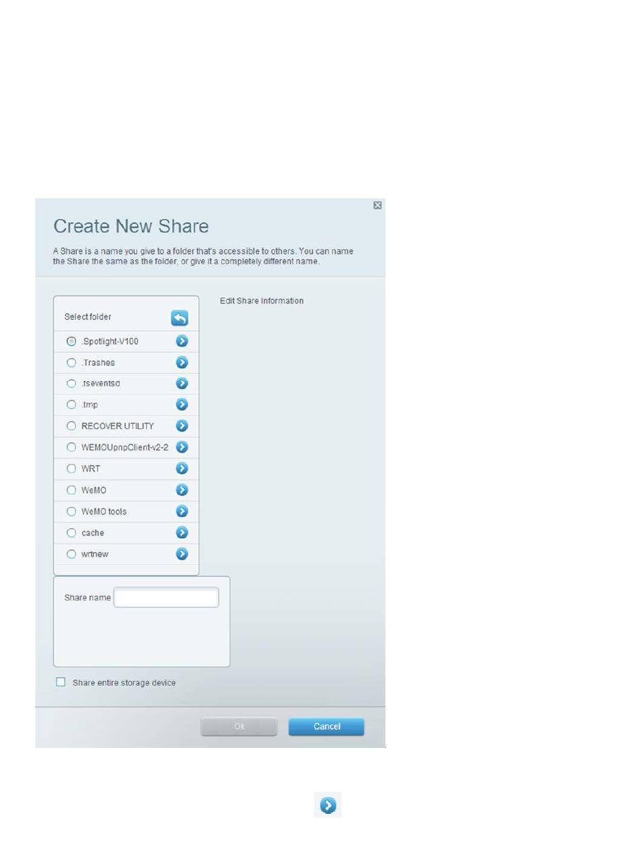Select the .Spotlight-V100 radio button

71,341
